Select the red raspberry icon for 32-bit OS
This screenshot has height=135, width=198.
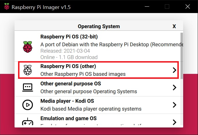click(x=28, y=47)
